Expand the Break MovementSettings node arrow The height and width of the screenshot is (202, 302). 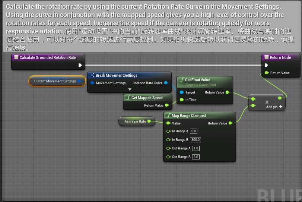point(130,89)
